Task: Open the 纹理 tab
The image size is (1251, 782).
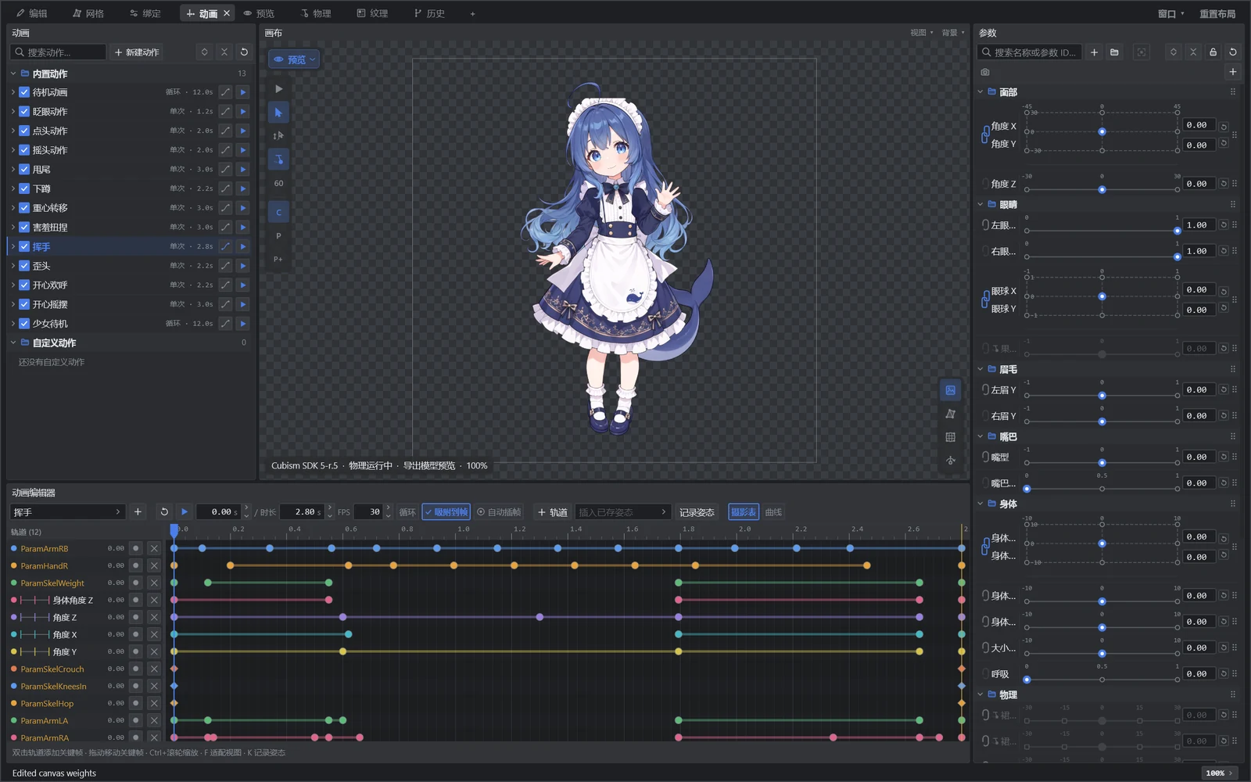Action: pyautogui.click(x=373, y=13)
